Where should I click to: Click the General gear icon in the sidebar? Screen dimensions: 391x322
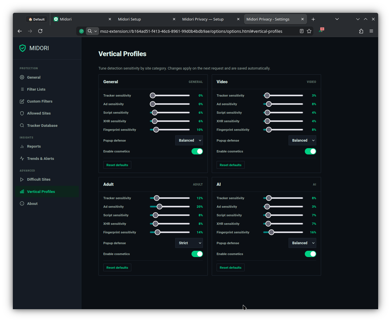(22, 77)
